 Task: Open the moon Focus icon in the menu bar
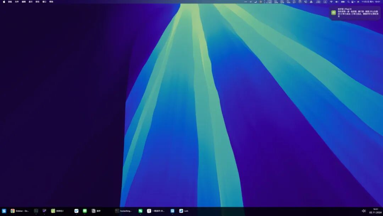pyautogui.click(x=255, y=2)
